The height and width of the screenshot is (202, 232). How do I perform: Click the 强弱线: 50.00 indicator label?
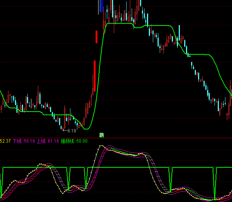74,141
